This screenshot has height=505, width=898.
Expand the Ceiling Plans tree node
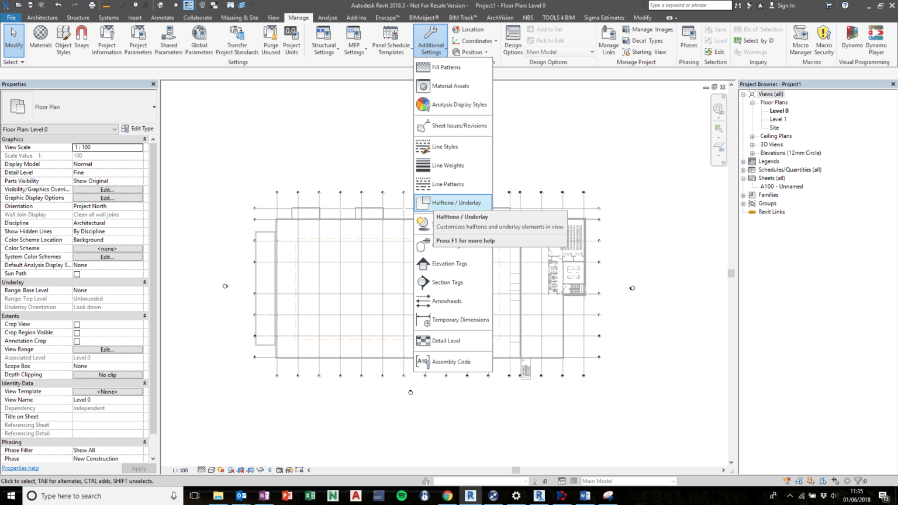(752, 136)
